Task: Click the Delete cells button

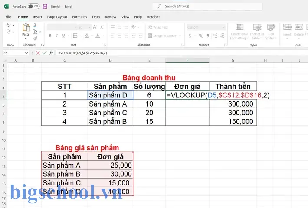Action: (299, 31)
